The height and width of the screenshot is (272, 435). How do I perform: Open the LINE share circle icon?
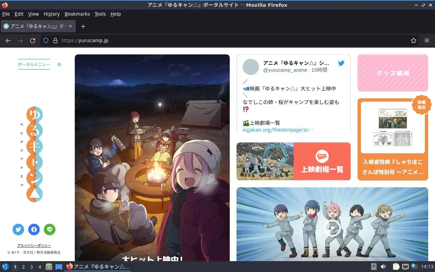50,230
